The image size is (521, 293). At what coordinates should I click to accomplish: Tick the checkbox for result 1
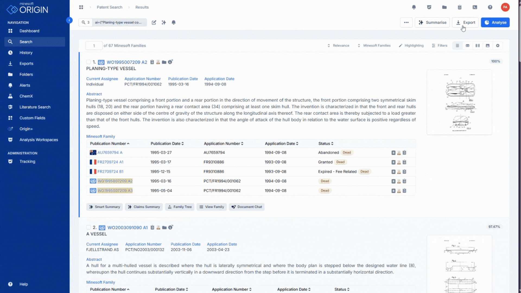tap(88, 62)
